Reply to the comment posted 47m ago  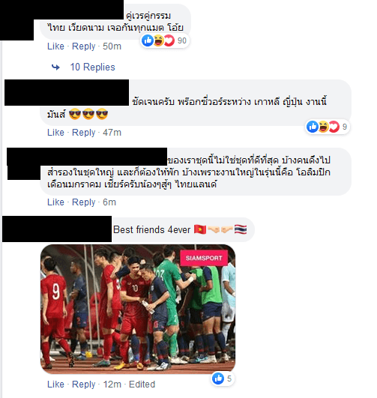click(x=83, y=133)
